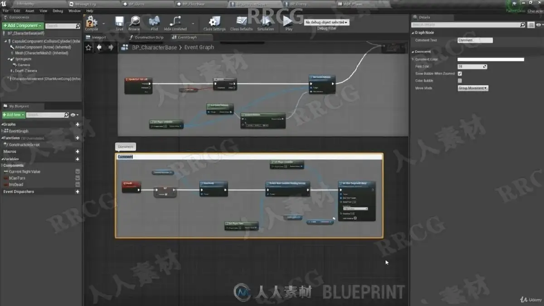
Task: Click the Play button
Action: click(289, 23)
